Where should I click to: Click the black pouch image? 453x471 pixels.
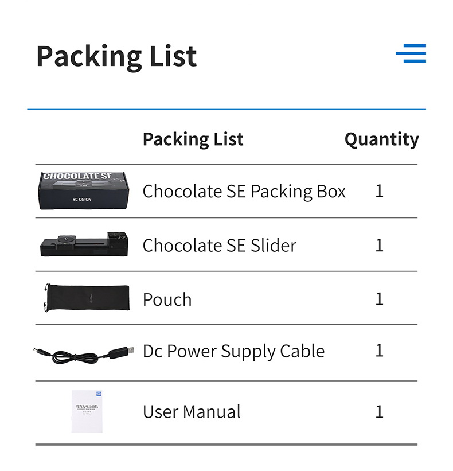(86, 297)
